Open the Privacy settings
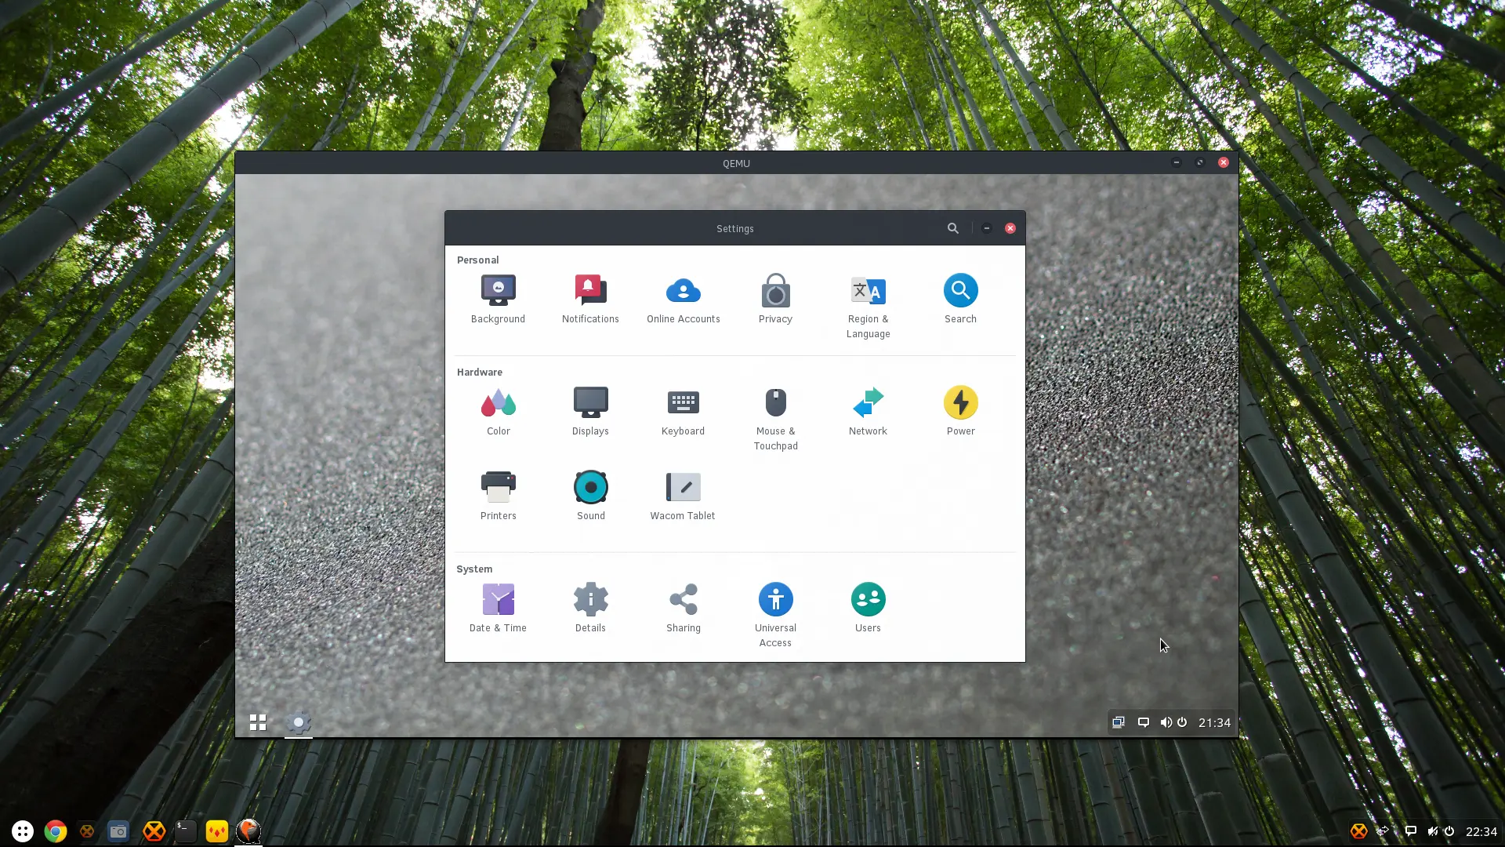The width and height of the screenshot is (1505, 847). pos(775,300)
